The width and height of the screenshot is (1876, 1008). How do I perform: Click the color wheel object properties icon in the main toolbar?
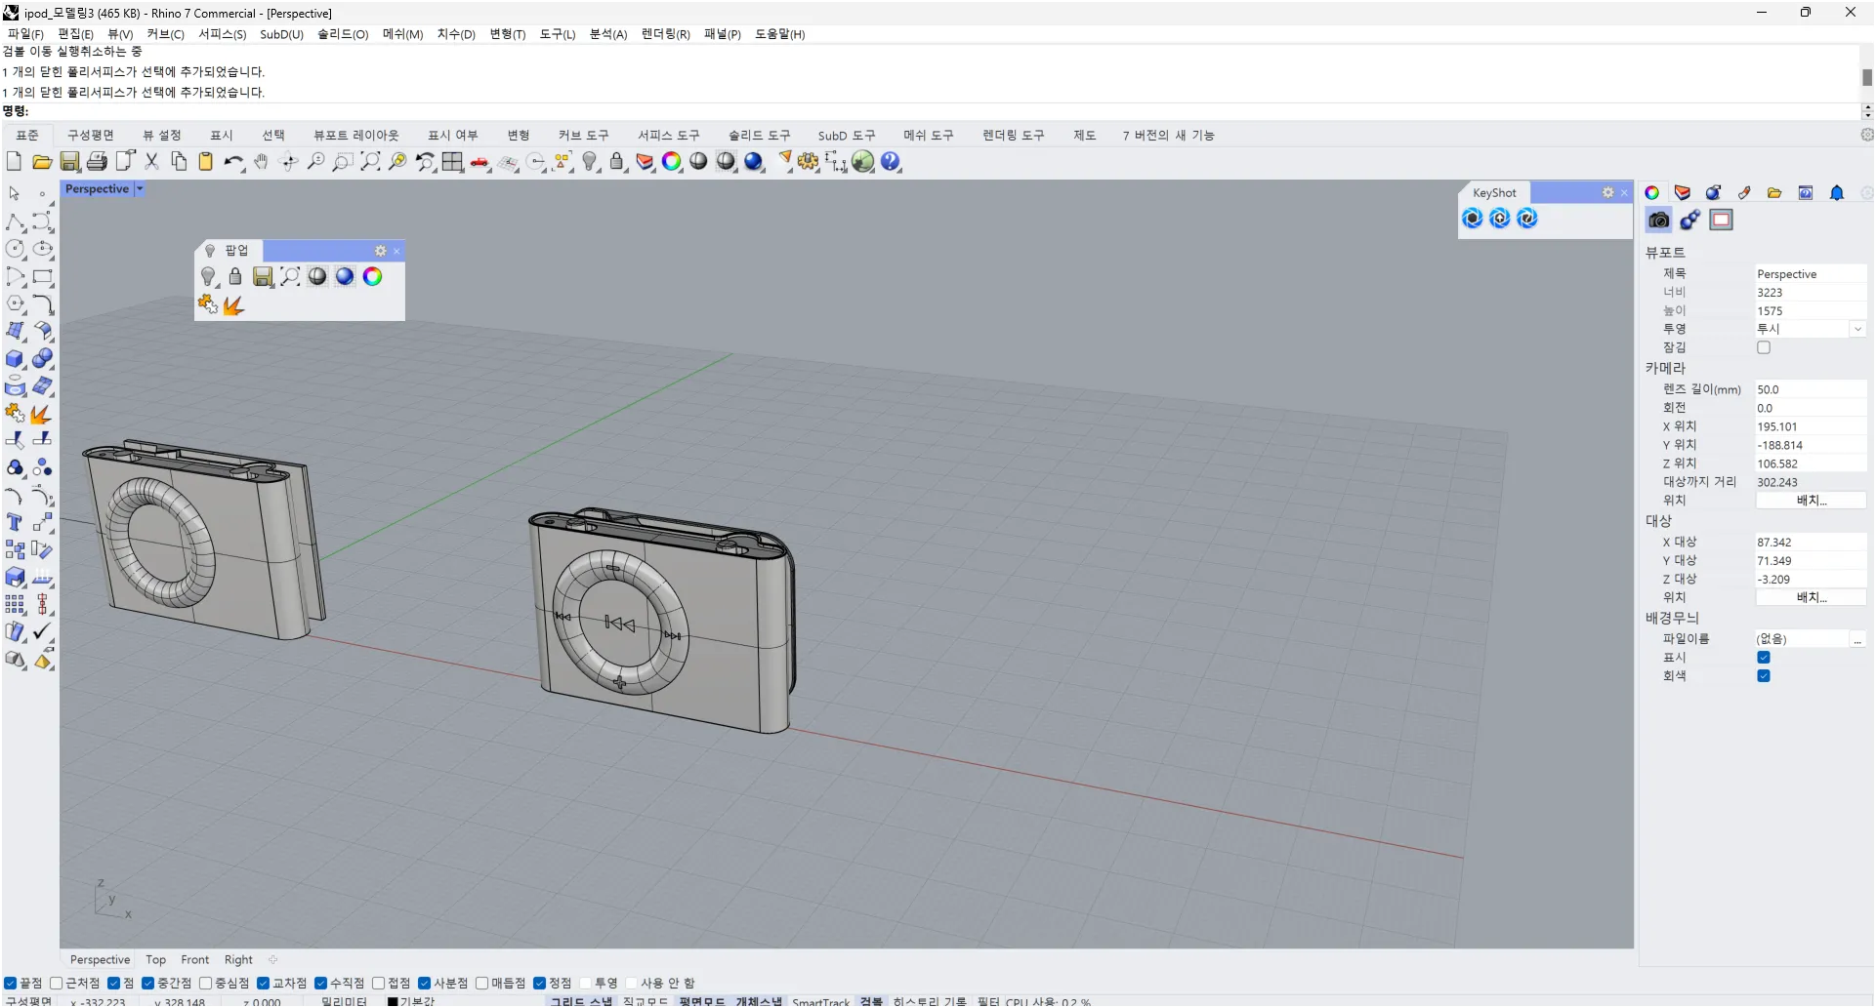coord(672,162)
